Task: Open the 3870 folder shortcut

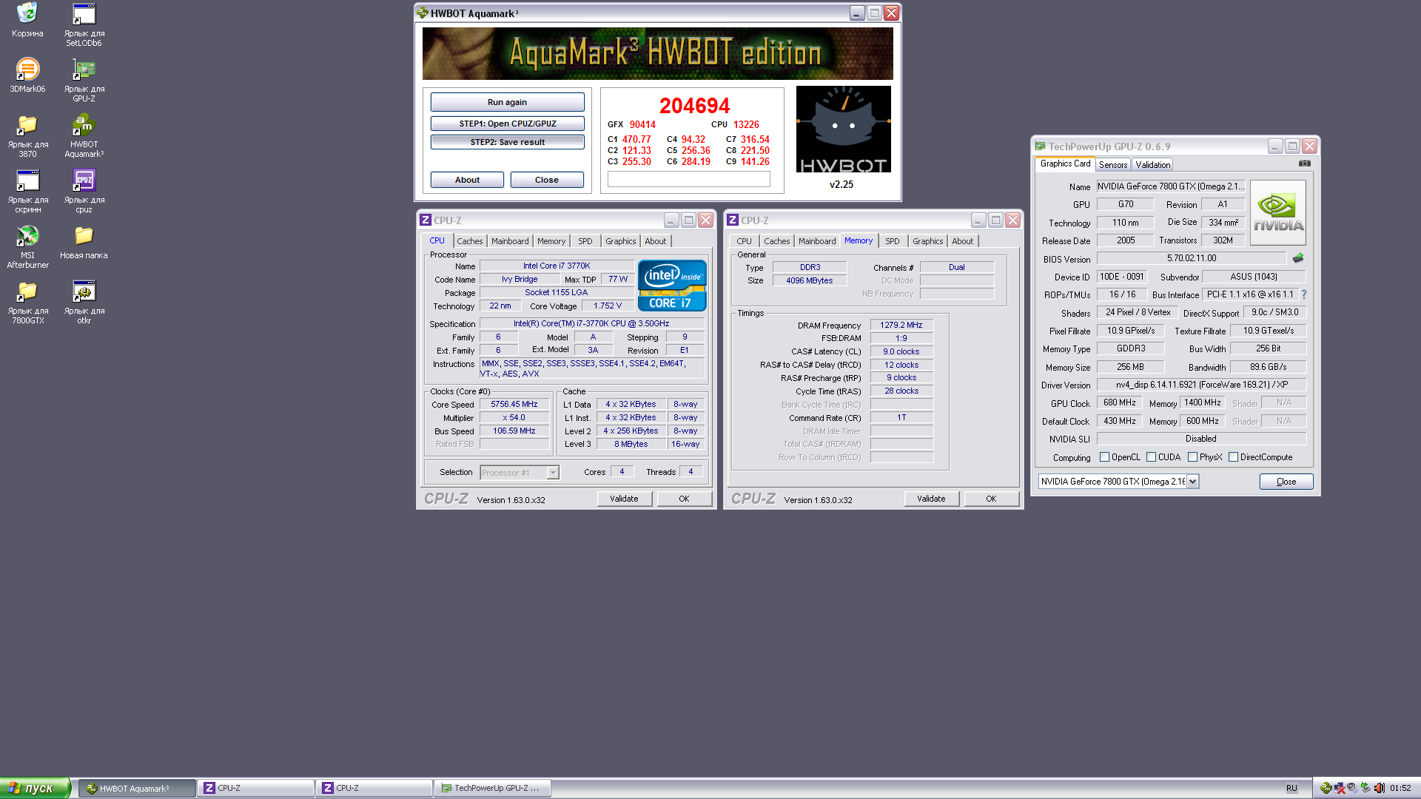Action: (27, 135)
